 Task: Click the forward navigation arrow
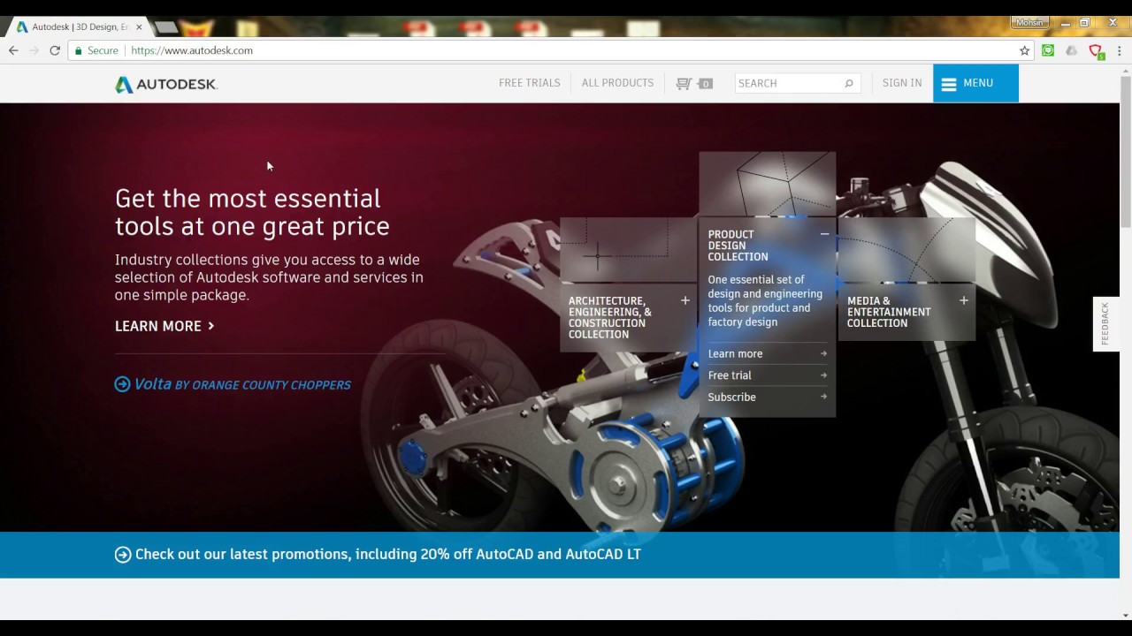34,50
